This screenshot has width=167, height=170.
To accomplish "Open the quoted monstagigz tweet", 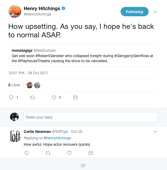I will [83, 56].
